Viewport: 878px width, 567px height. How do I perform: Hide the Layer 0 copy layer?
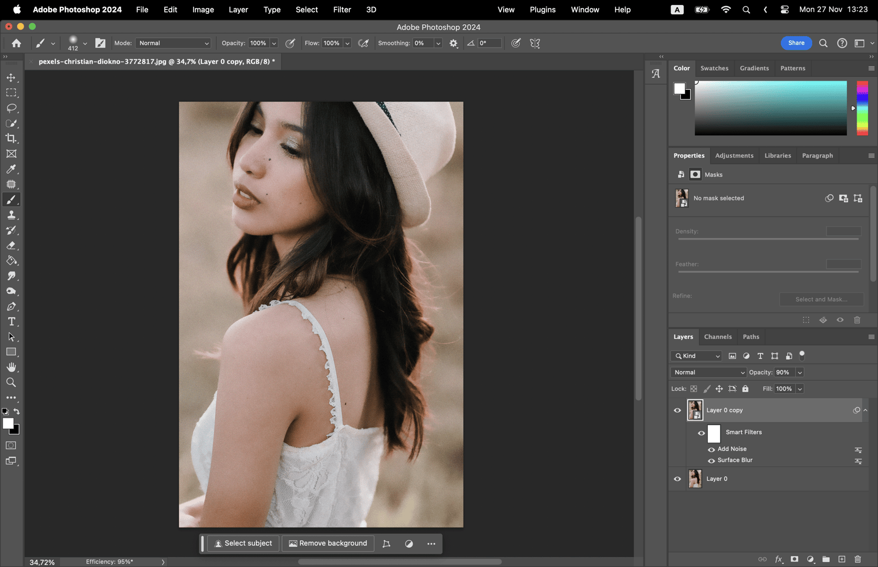[x=677, y=410]
